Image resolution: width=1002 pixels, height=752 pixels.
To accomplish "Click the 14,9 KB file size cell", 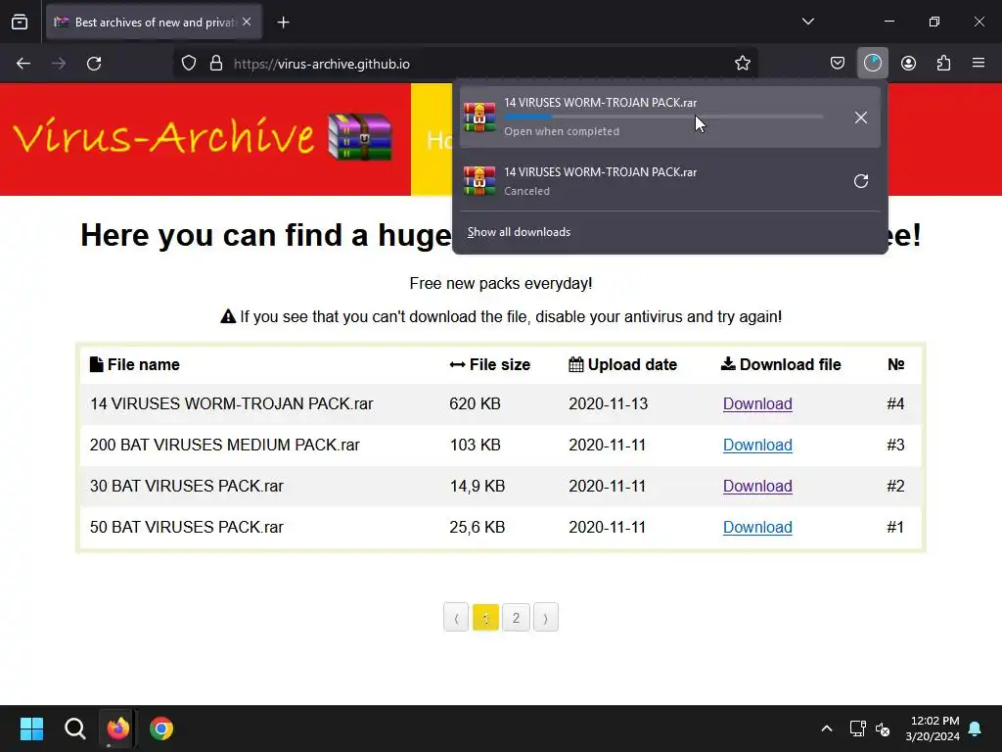I will 478,486.
